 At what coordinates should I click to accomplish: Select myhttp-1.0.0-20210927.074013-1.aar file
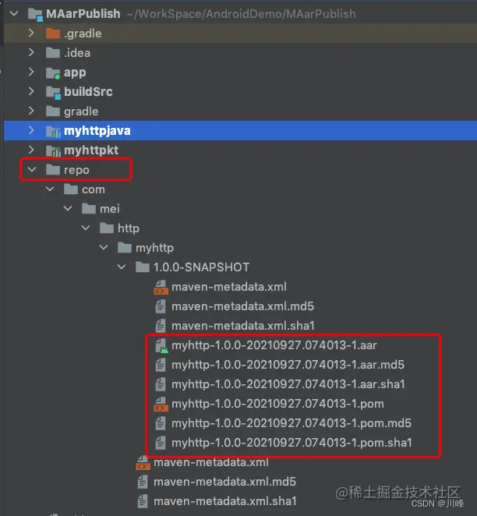tap(274, 345)
